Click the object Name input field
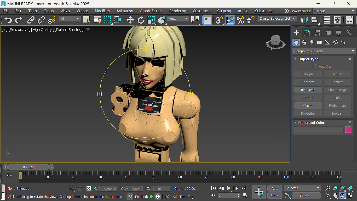 319,130
